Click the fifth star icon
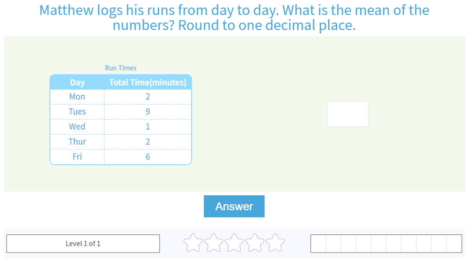 pos(275,243)
